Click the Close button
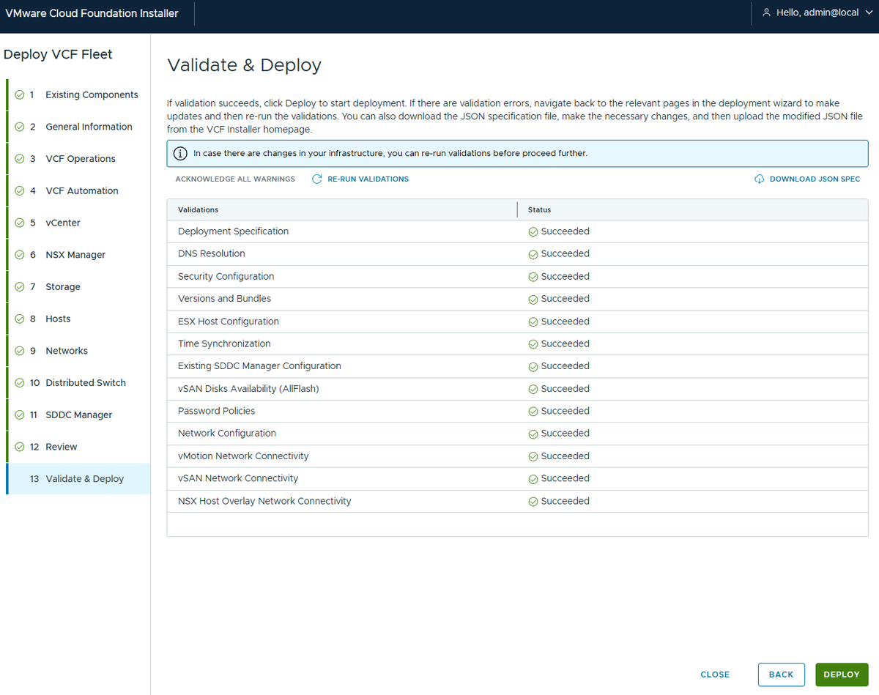 [x=715, y=674]
